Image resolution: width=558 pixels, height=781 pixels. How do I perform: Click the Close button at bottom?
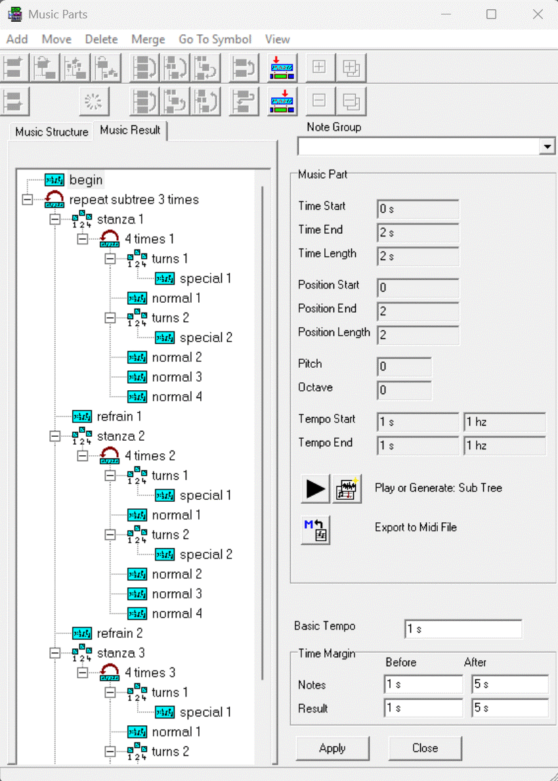[425, 748]
